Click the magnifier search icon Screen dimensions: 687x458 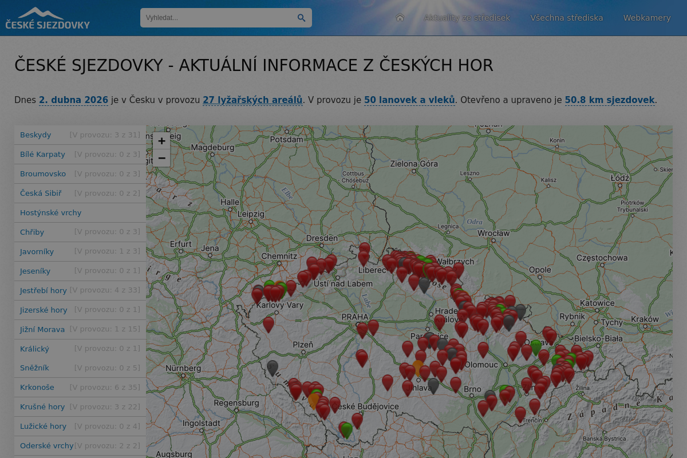[301, 18]
